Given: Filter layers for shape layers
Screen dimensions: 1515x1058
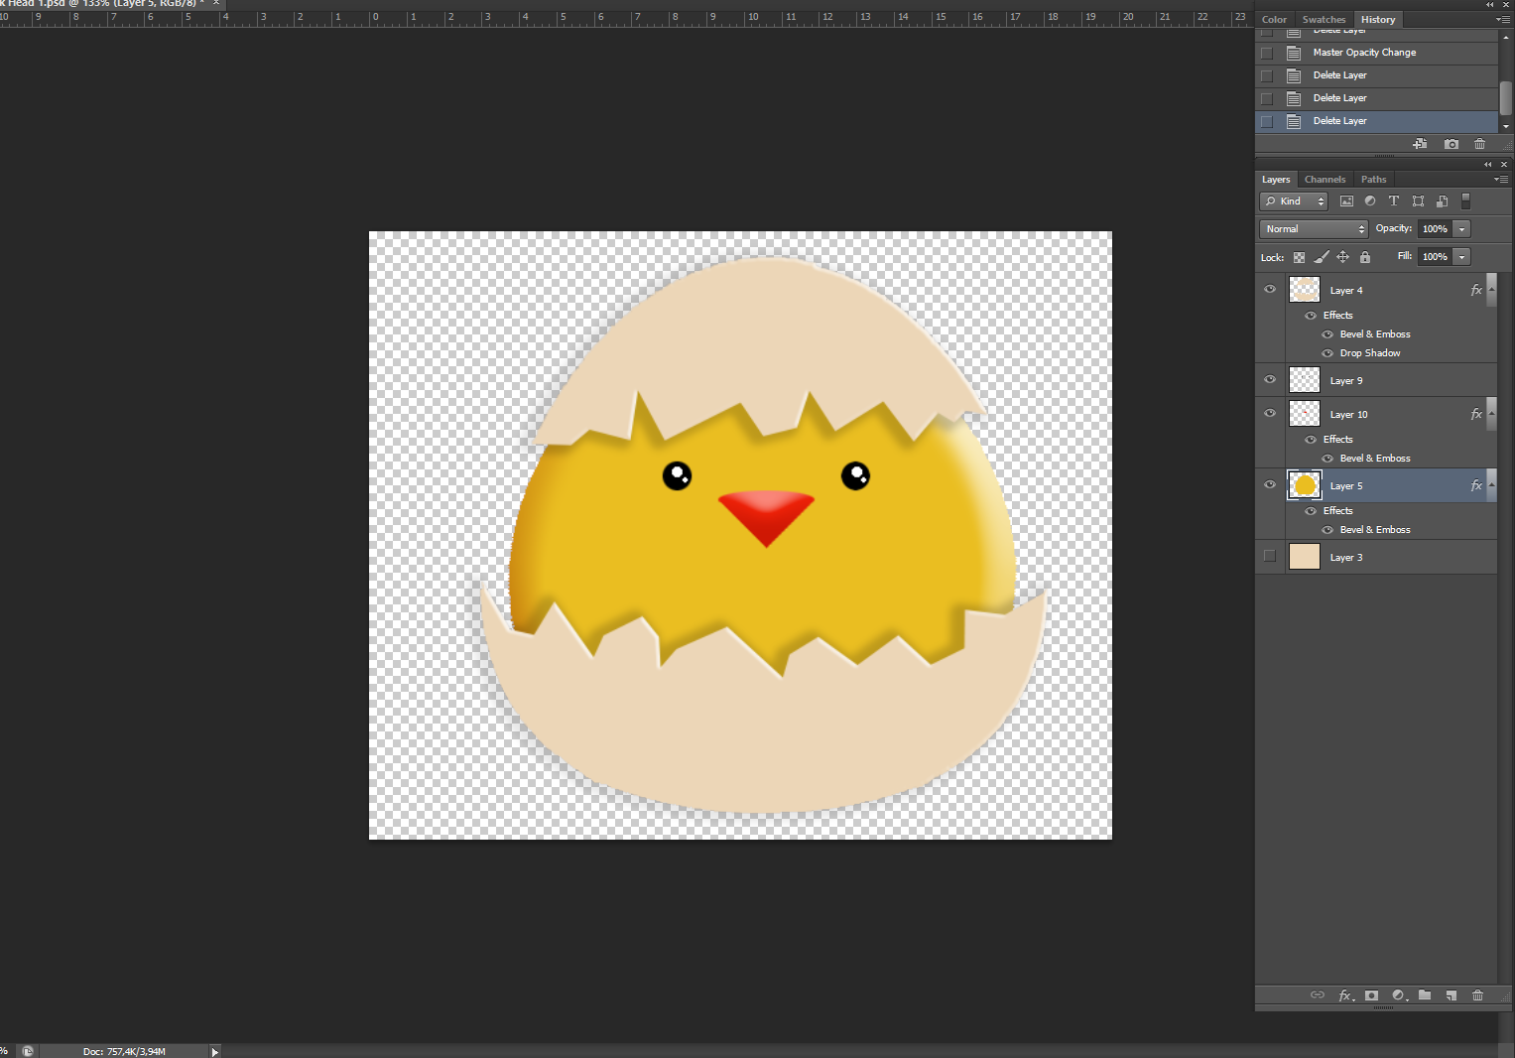Looking at the screenshot, I should coord(1418,201).
